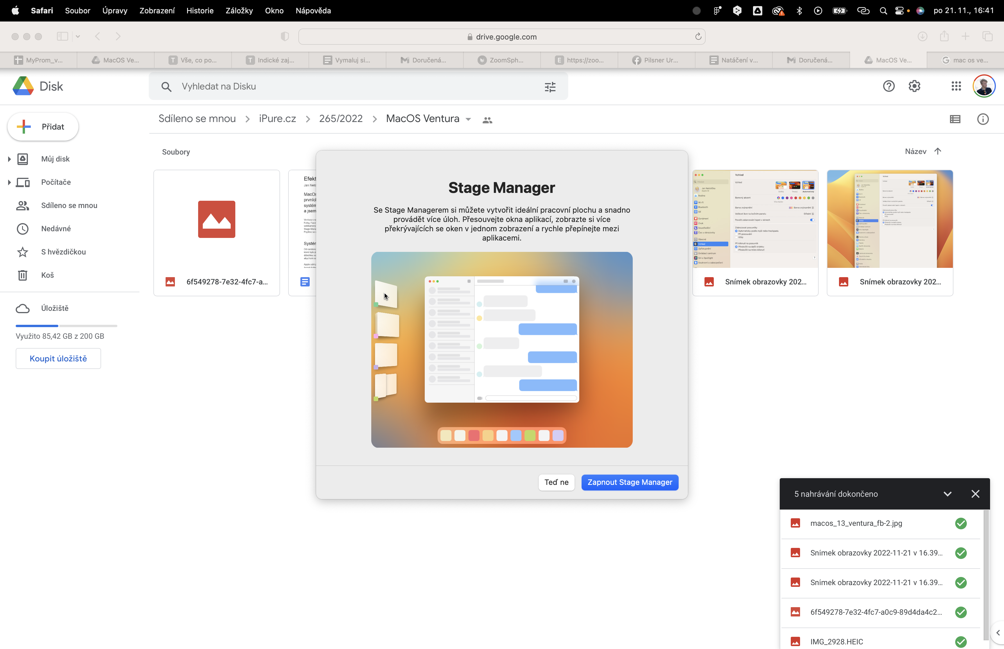Click the Teď ne button

point(556,482)
